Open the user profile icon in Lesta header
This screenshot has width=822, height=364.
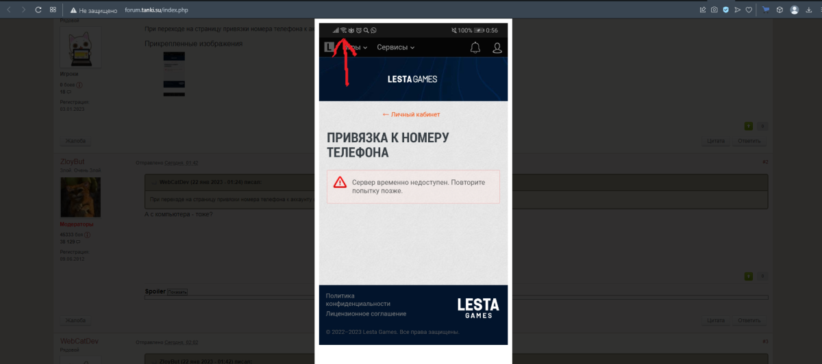(497, 47)
